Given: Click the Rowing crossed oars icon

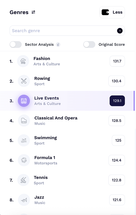Looking at the screenshot, I should pyautogui.click(x=24, y=81).
